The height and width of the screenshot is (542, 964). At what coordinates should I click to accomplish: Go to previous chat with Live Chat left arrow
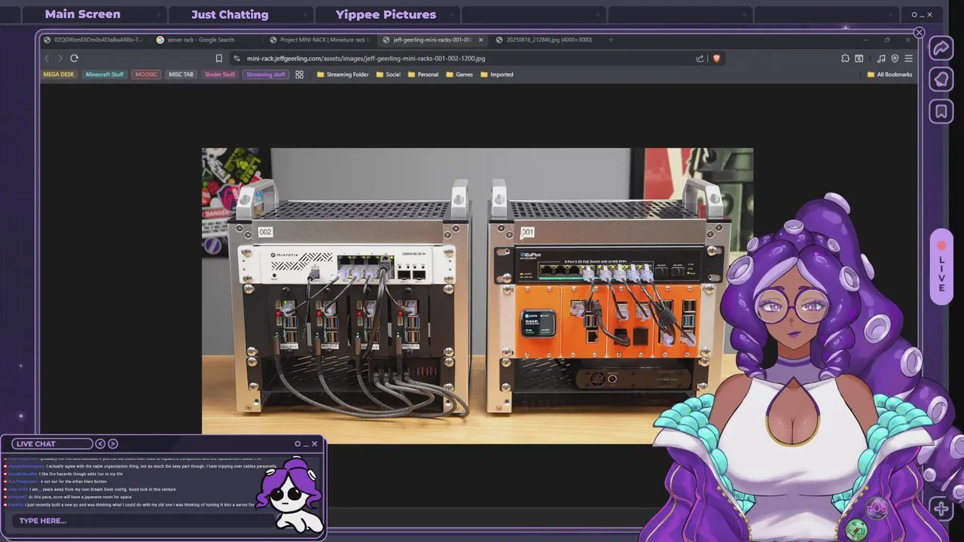coord(100,443)
